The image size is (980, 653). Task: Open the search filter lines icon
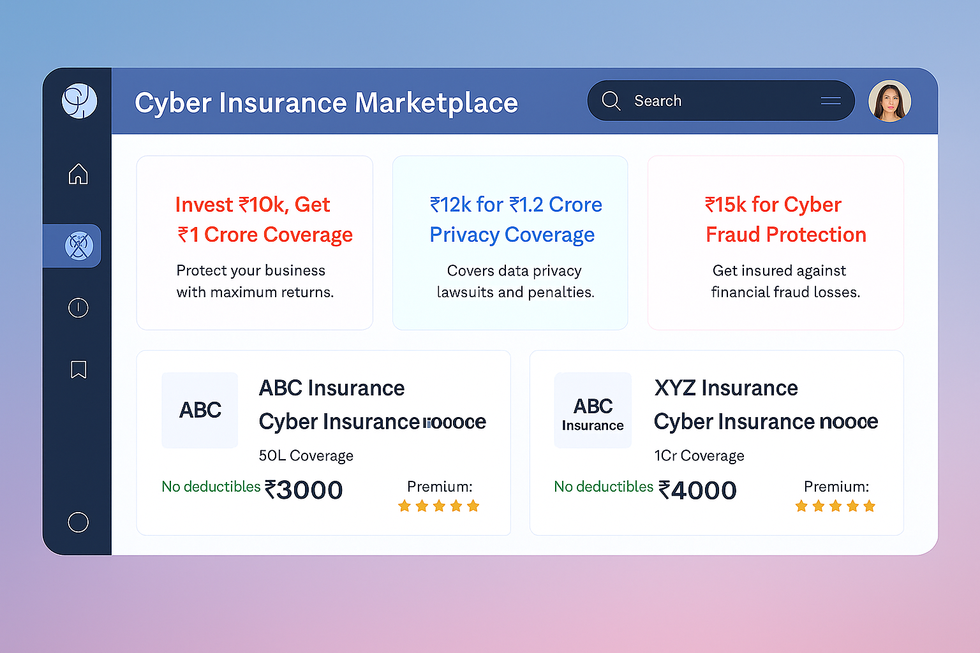click(830, 101)
